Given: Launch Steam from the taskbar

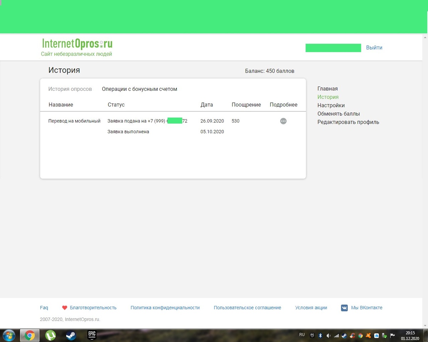Looking at the screenshot, I should click(71, 335).
